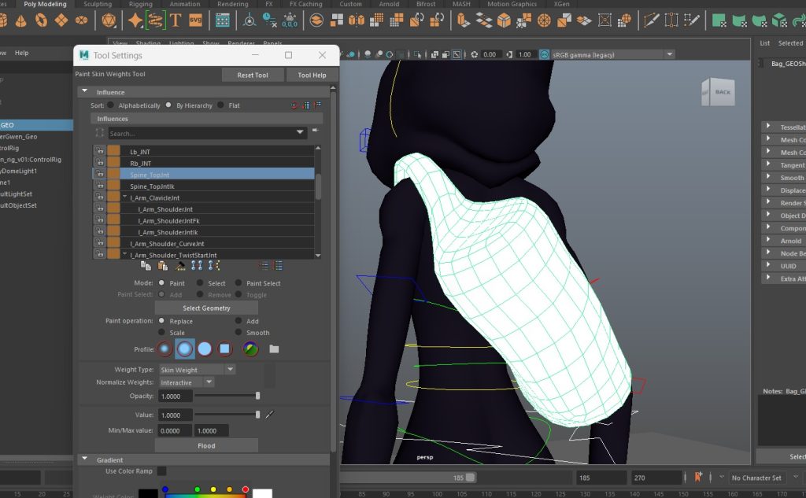
Task: Switch to the MASH shelf tab
Action: (x=461, y=4)
